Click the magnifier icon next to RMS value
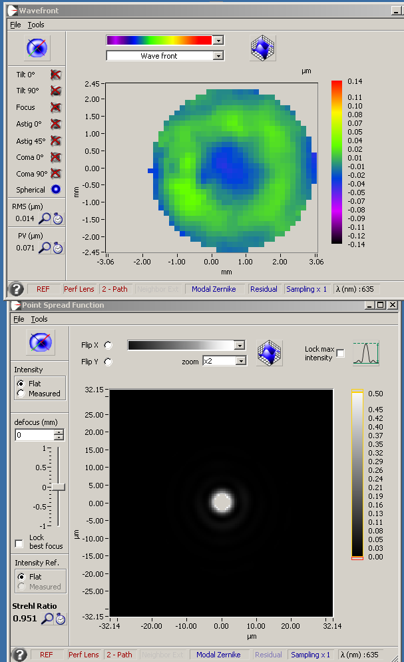404x662 pixels. coord(45,218)
